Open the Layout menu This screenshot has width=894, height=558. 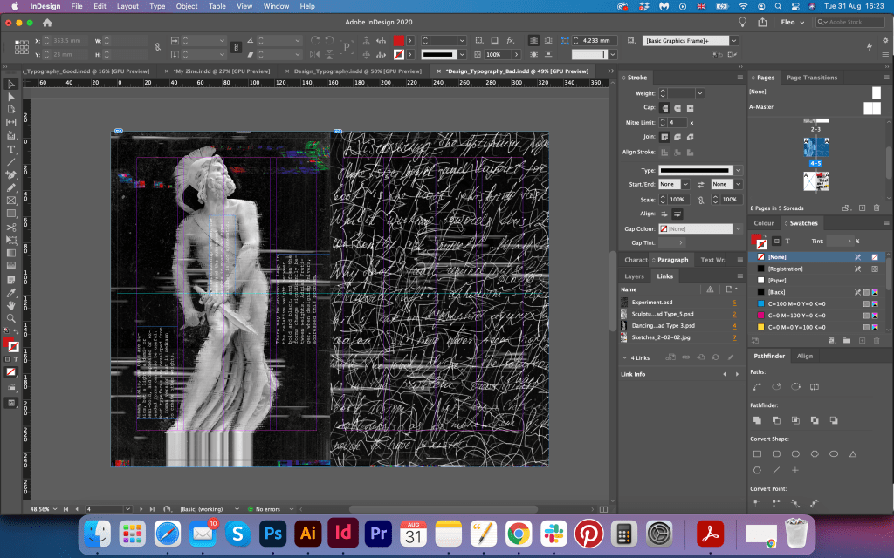[x=127, y=6]
